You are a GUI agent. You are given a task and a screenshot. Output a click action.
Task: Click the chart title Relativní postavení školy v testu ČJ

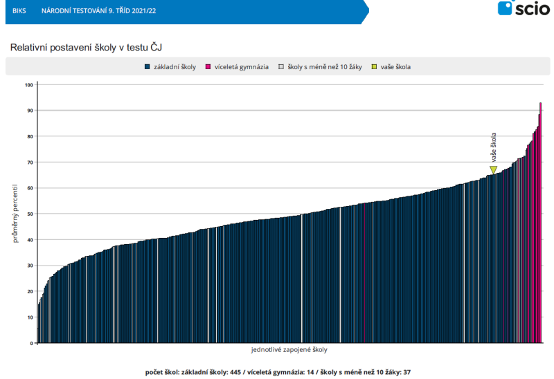(x=85, y=47)
